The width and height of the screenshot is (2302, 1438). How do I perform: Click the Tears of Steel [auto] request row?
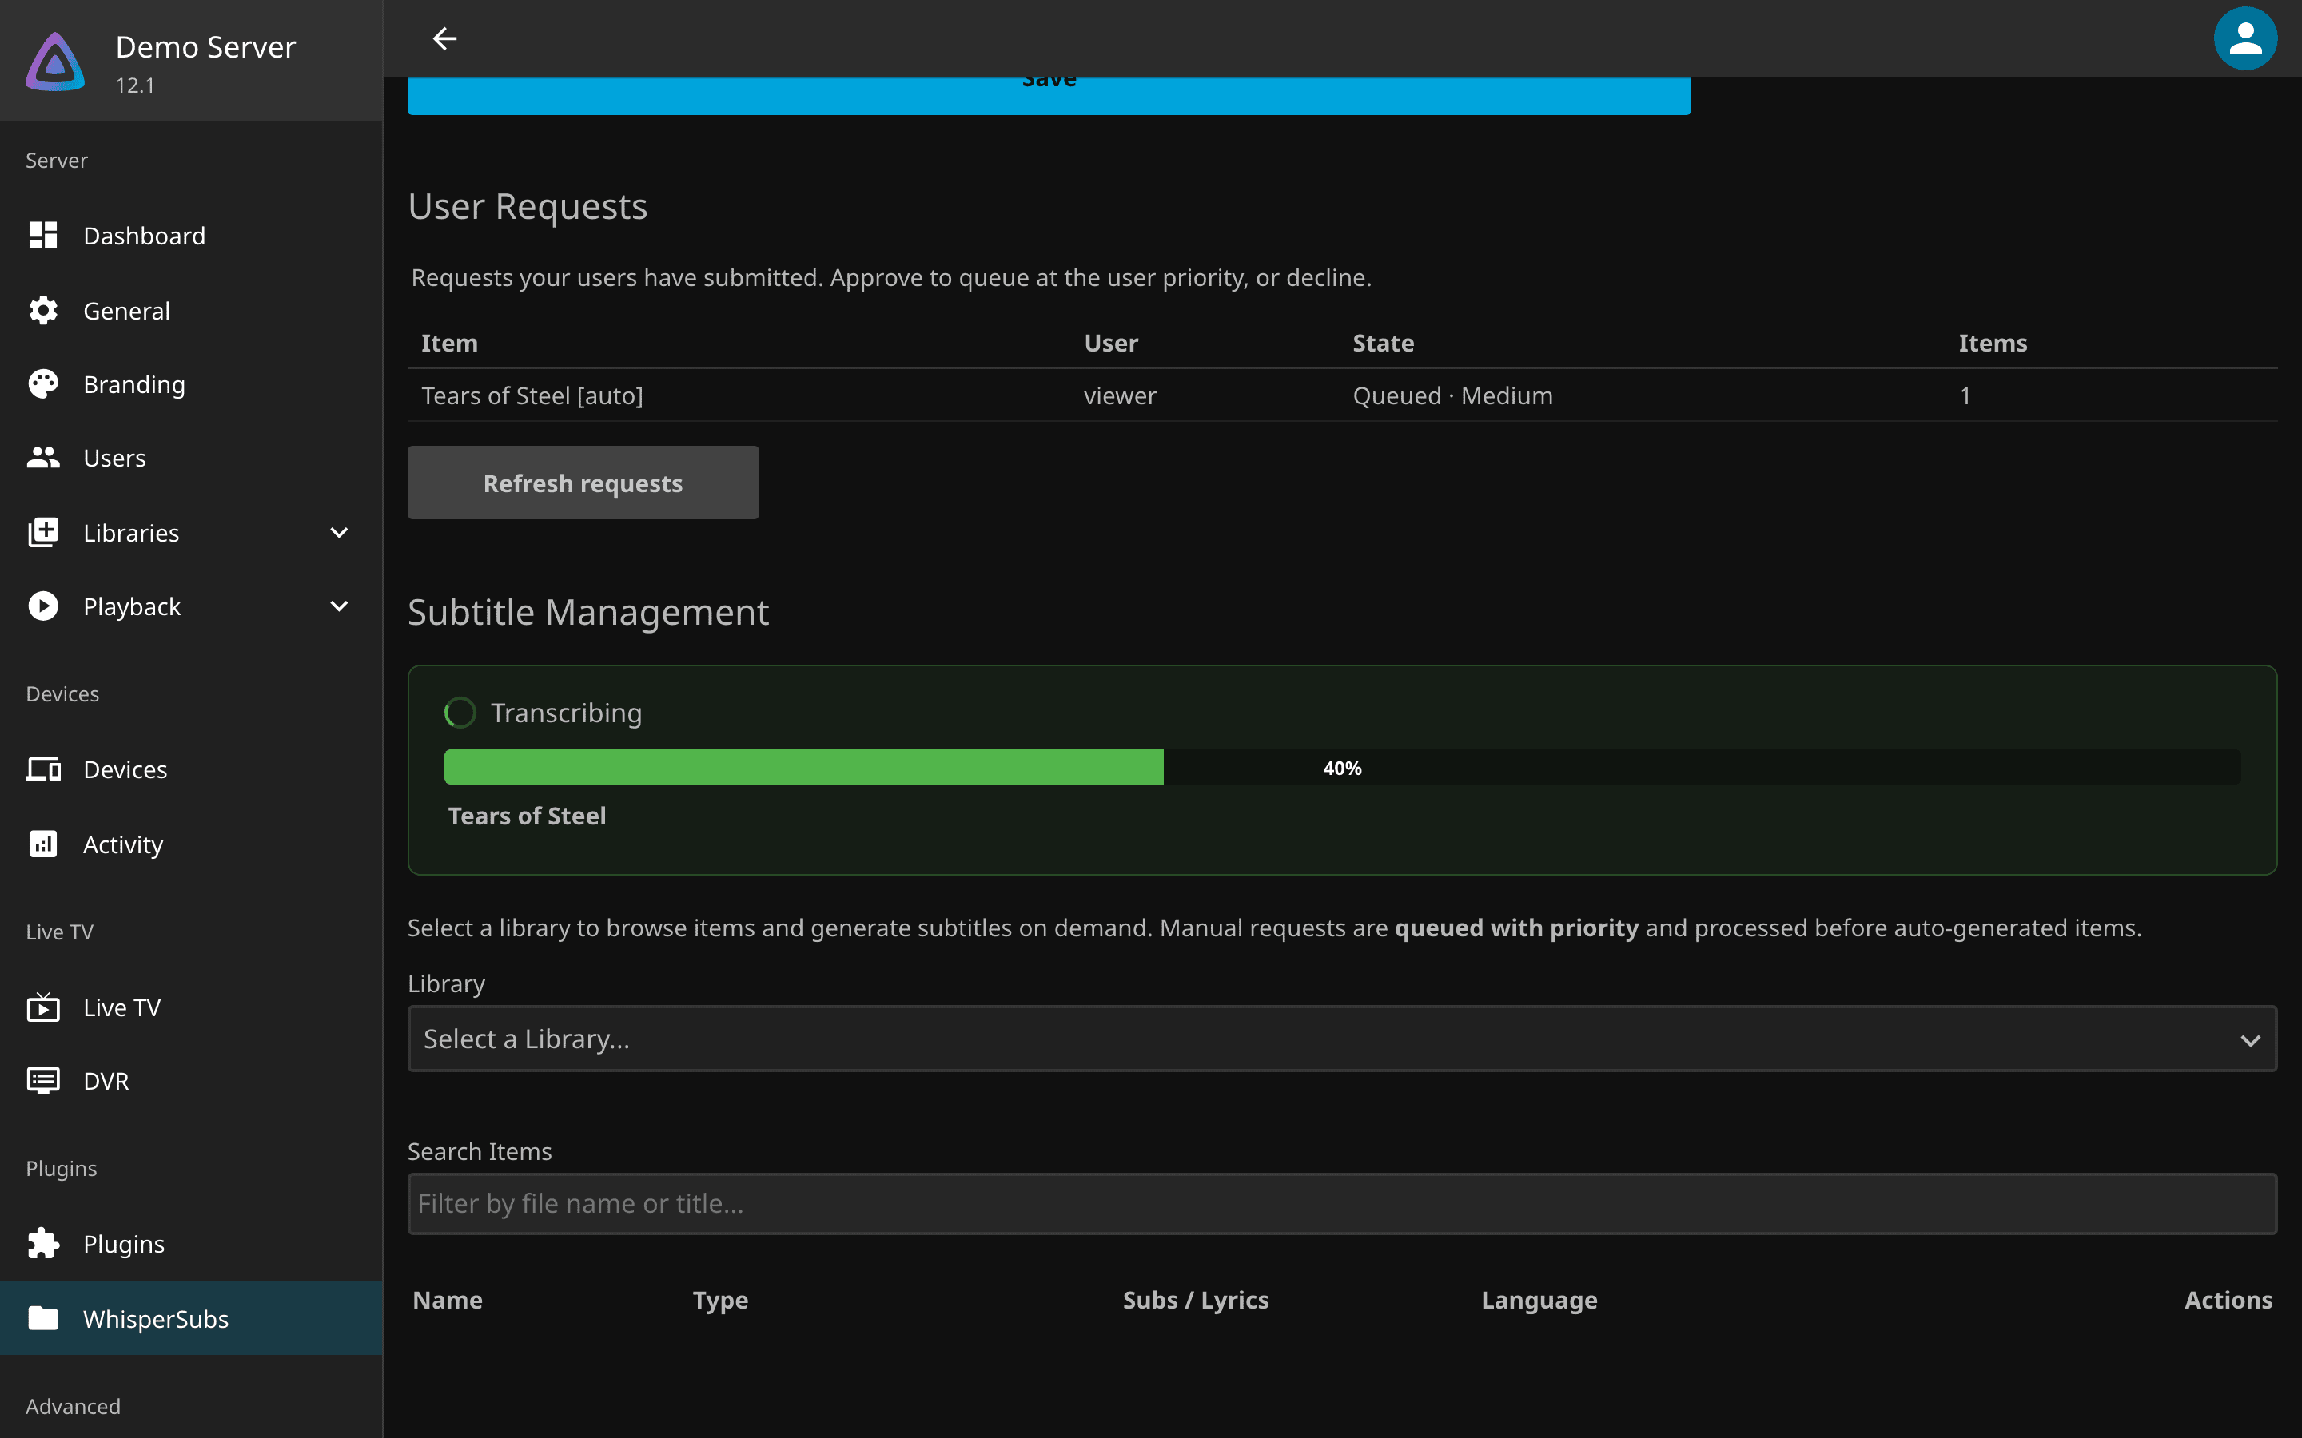(x=1342, y=395)
